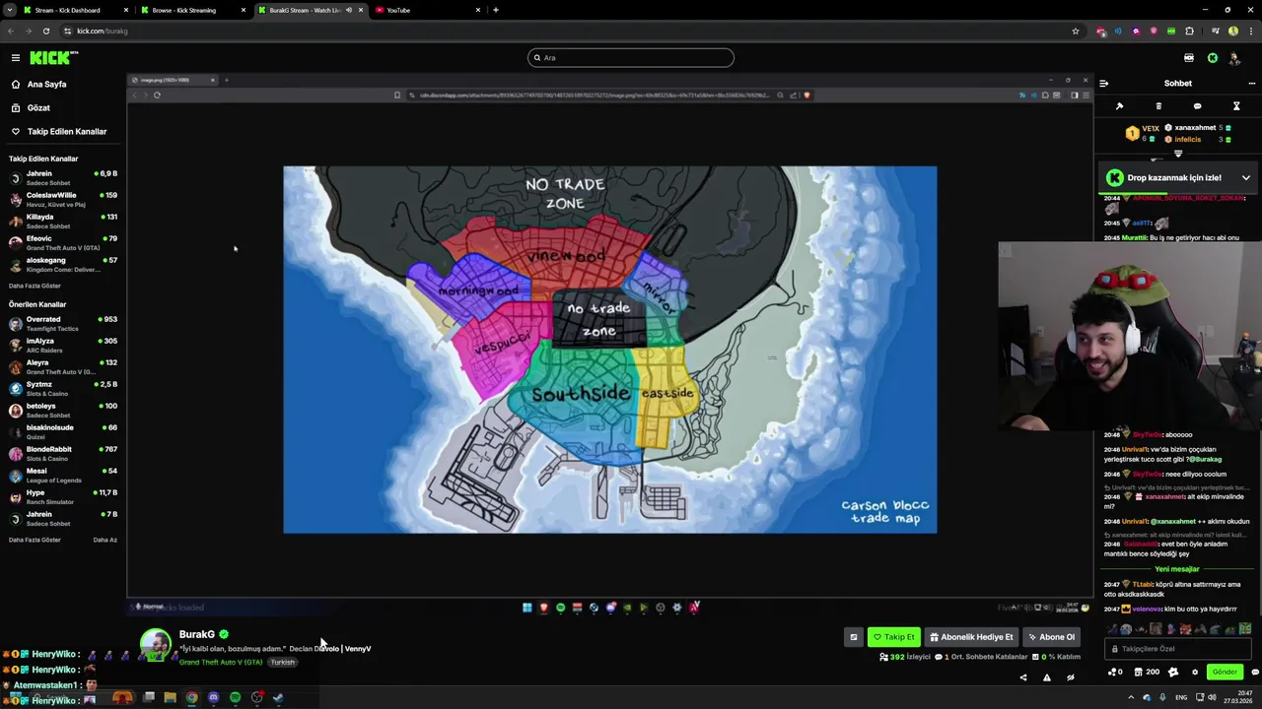
Task: Click the square icon left of Takip Et
Action: point(854,637)
